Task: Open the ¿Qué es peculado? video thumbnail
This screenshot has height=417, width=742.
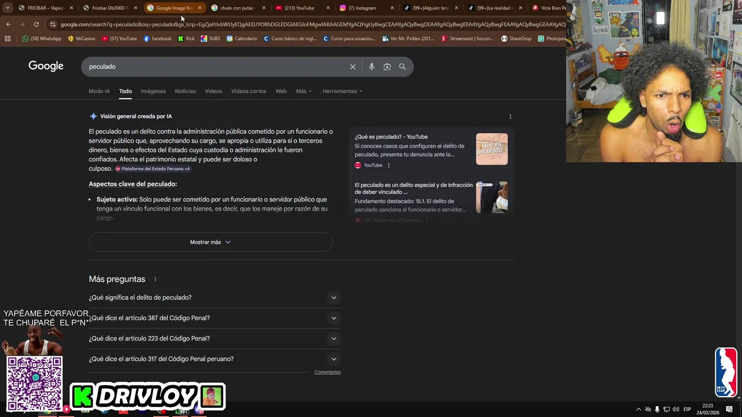Action: click(x=492, y=149)
